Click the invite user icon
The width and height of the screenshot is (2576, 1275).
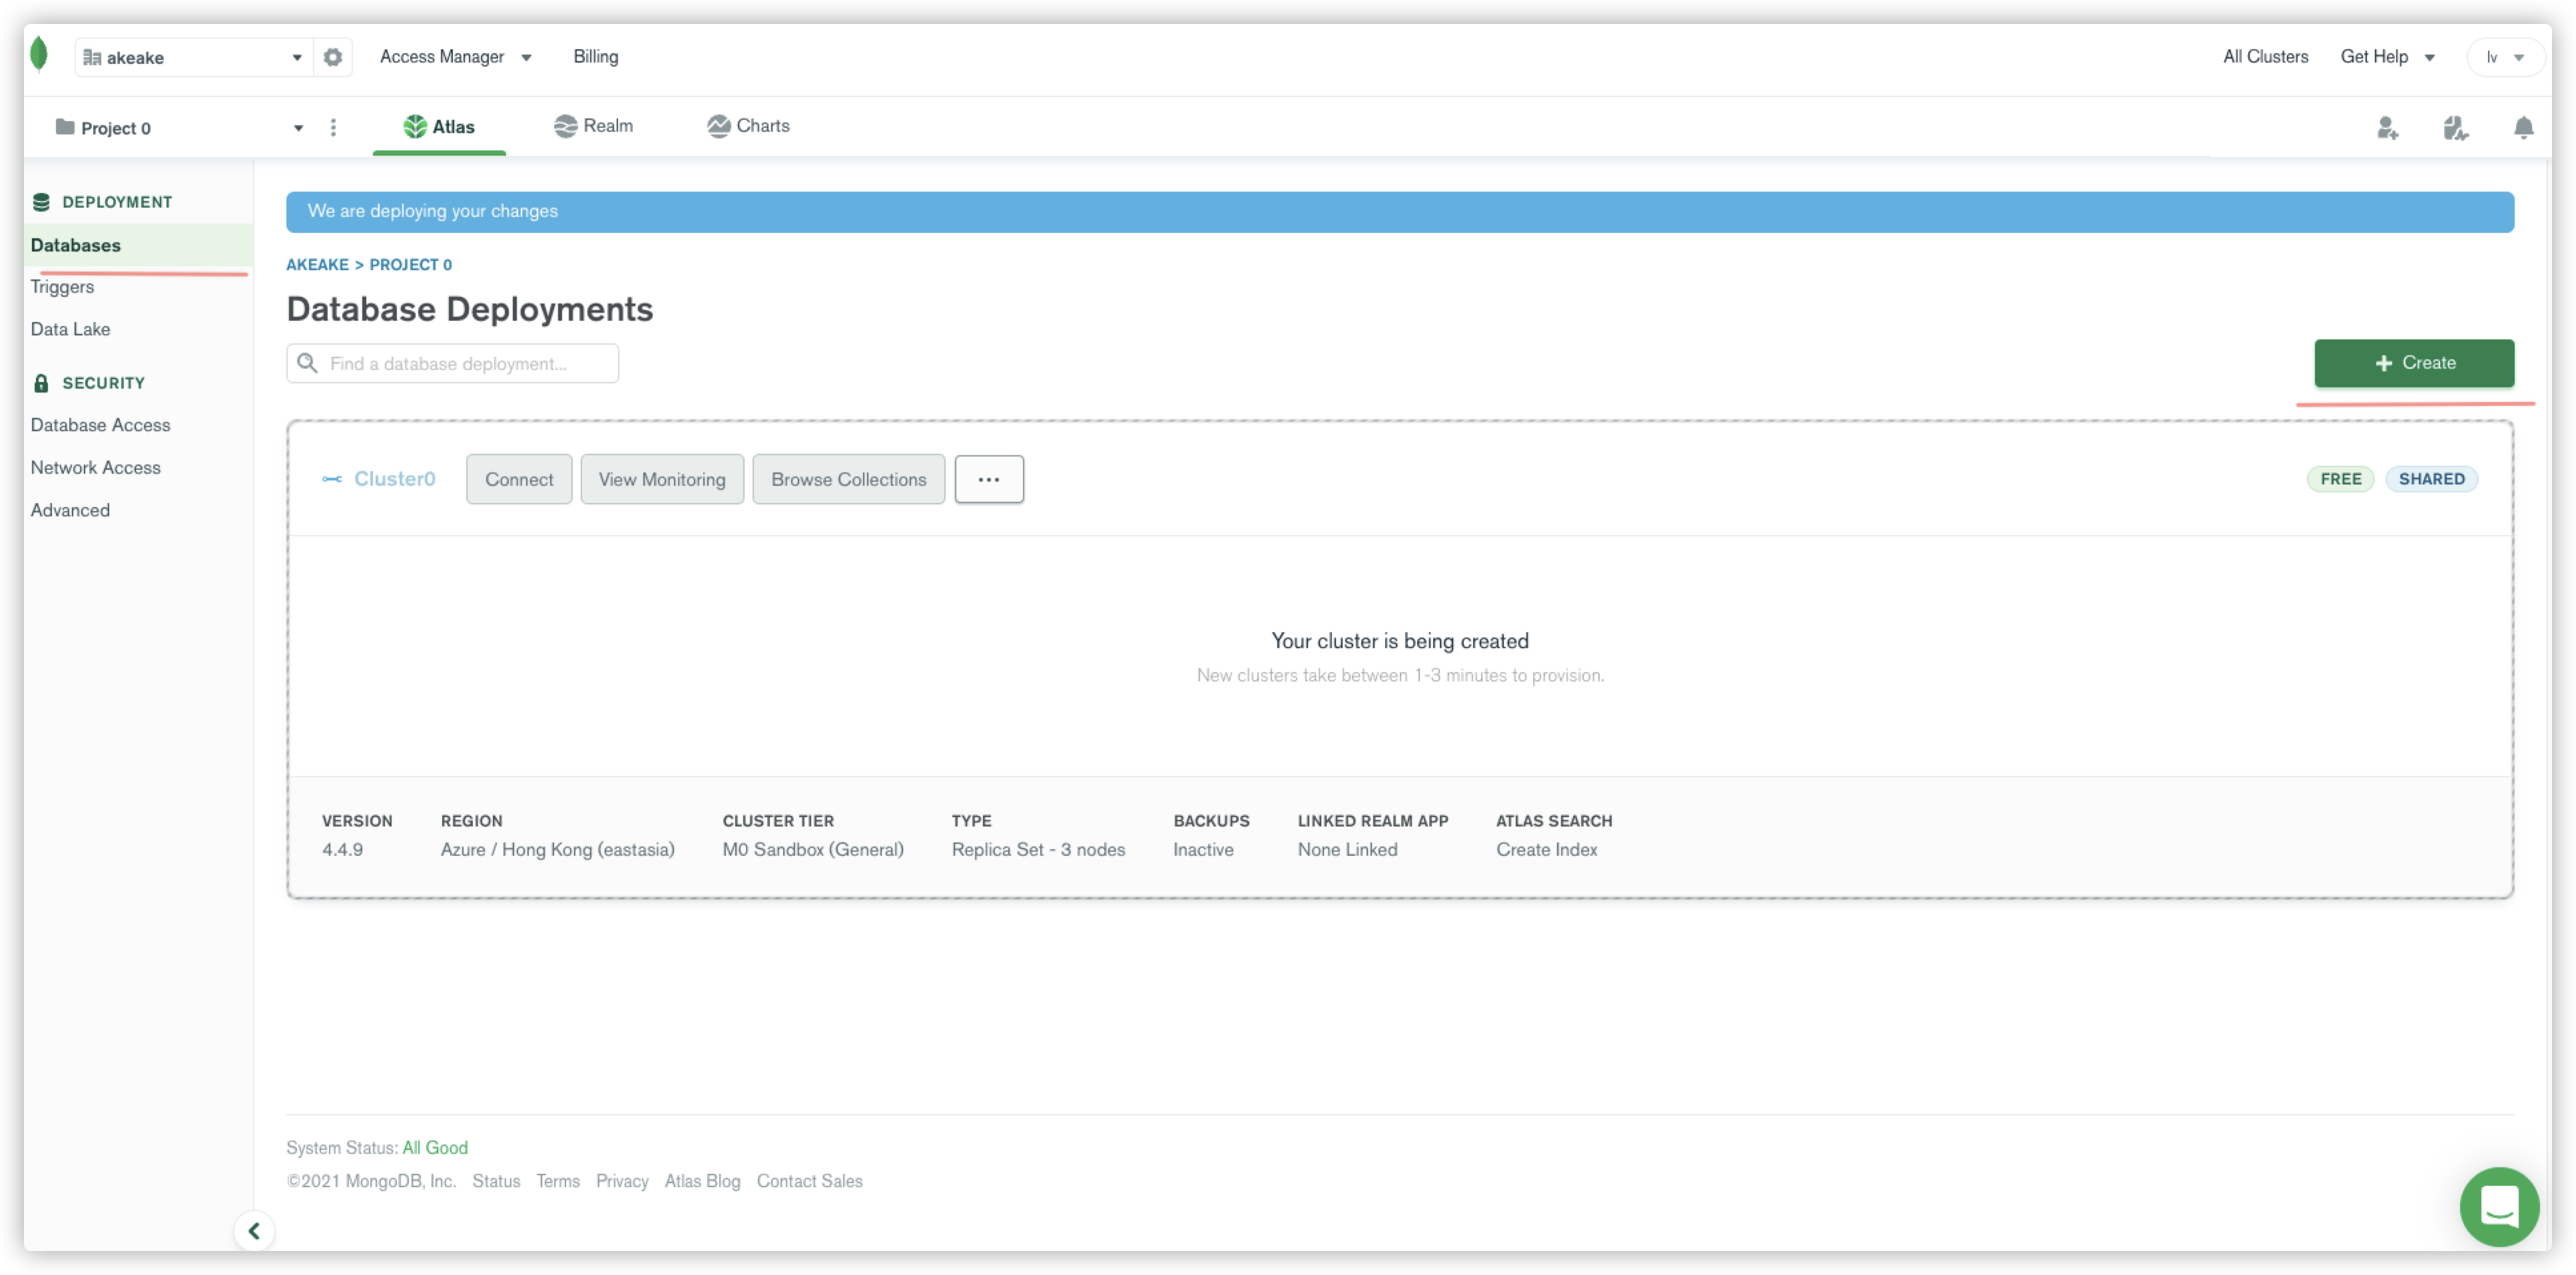pos(2387,128)
